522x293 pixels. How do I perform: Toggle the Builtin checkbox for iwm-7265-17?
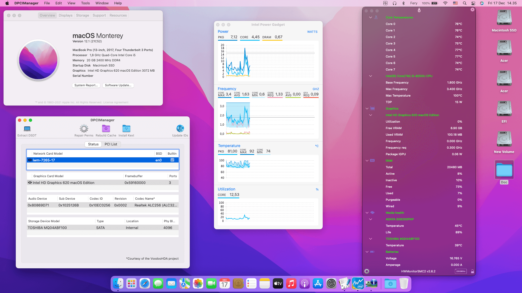tap(172, 160)
